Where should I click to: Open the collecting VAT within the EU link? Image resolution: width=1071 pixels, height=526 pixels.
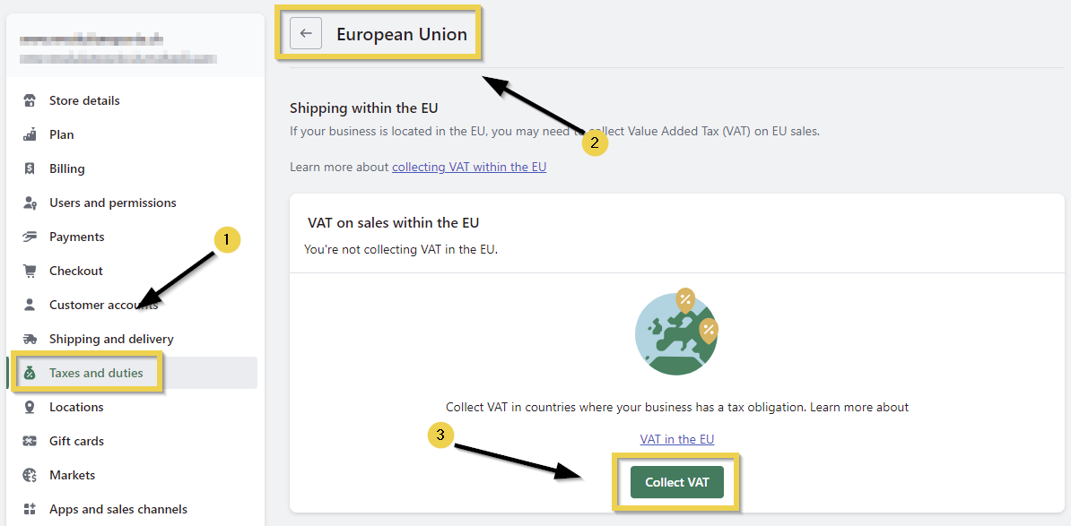[x=469, y=167]
